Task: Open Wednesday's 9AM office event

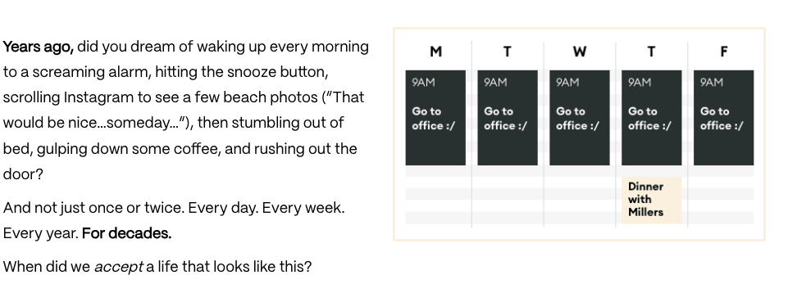Action: 580,117
